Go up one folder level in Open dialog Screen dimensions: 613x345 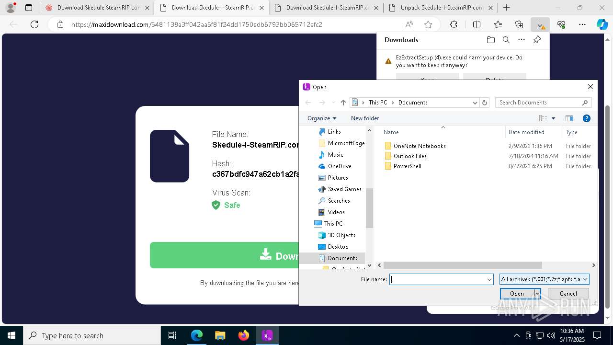tap(343, 103)
